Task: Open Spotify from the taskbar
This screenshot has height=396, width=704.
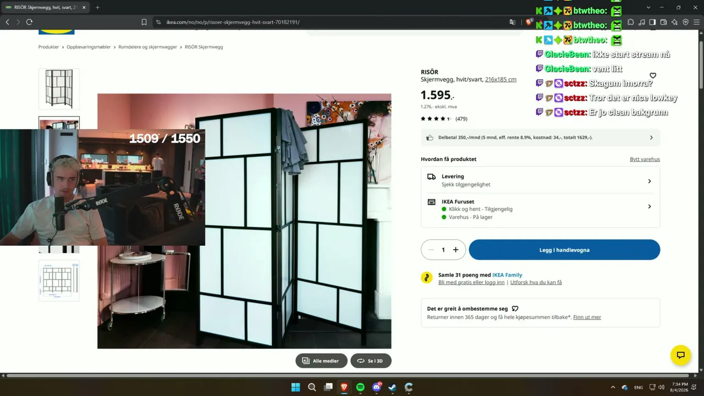Action: (x=360, y=387)
